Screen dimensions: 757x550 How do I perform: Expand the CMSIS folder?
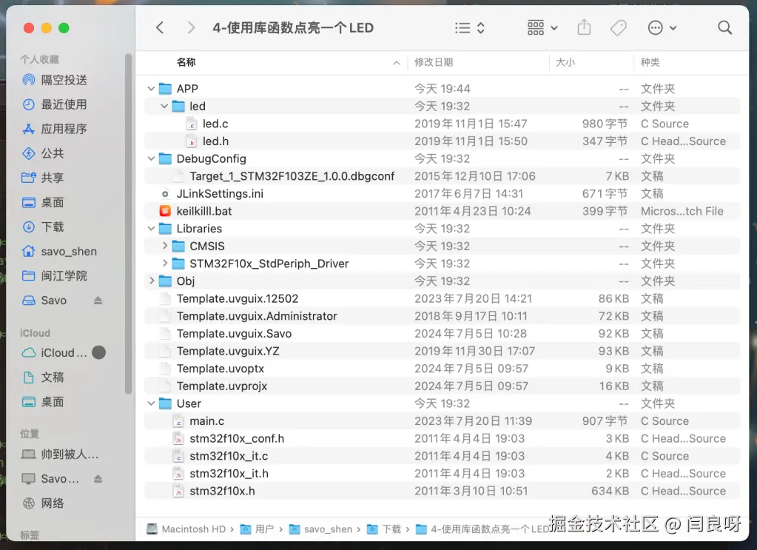(x=164, y=246)
